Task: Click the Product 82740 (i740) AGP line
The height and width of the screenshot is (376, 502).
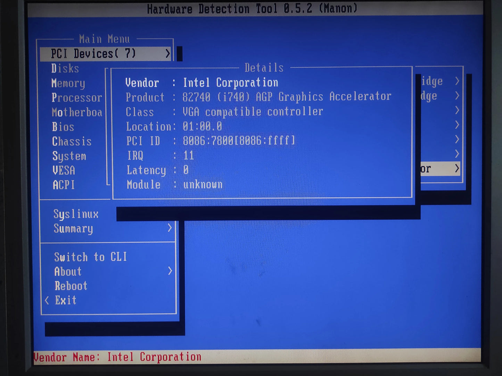Action: coord(258,97)
